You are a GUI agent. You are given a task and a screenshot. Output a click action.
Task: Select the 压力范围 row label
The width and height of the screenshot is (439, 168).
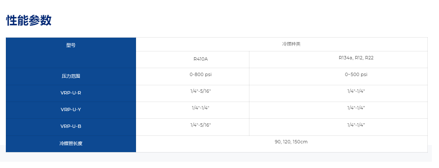tap(71, 76)
